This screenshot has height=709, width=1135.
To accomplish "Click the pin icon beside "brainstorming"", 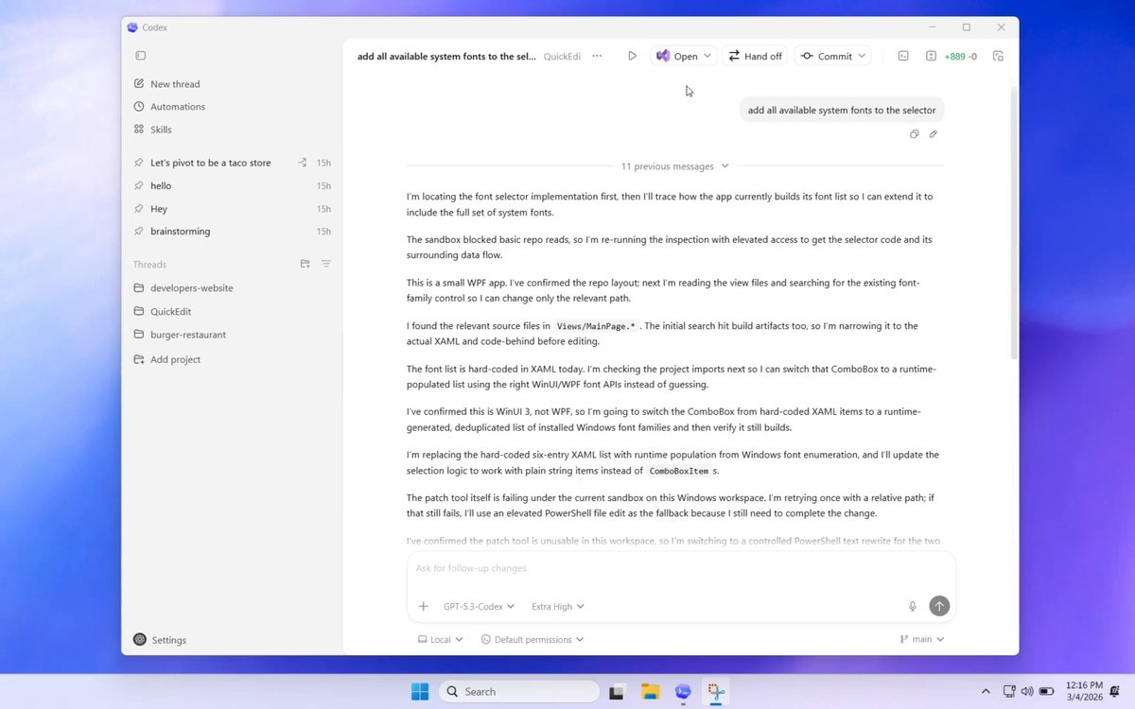I will (x=139, y=231).
